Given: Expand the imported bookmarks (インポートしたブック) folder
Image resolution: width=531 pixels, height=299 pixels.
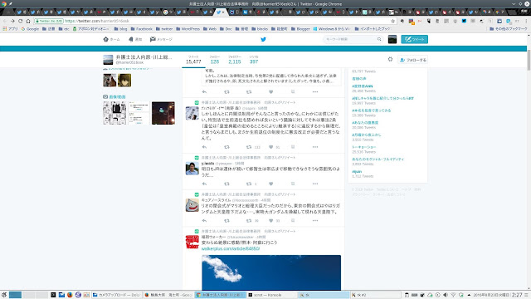Looking at the screenshot, I should (x=373, y=29).
